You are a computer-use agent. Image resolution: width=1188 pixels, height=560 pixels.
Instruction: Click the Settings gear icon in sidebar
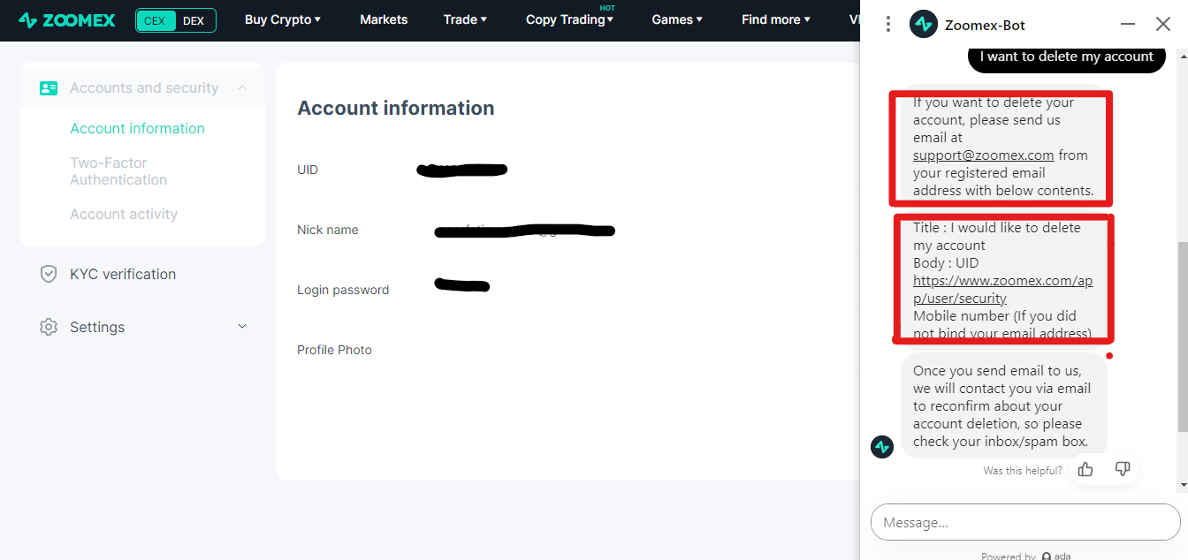49,327
